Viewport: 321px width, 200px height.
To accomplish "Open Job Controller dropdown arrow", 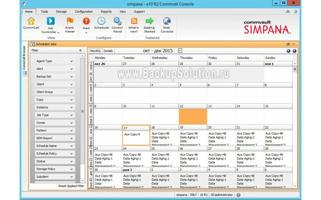I will click(x=58, y=32).
